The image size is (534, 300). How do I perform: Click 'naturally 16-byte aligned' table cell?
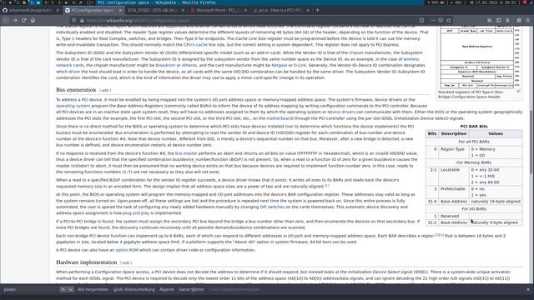pos(496,202)
